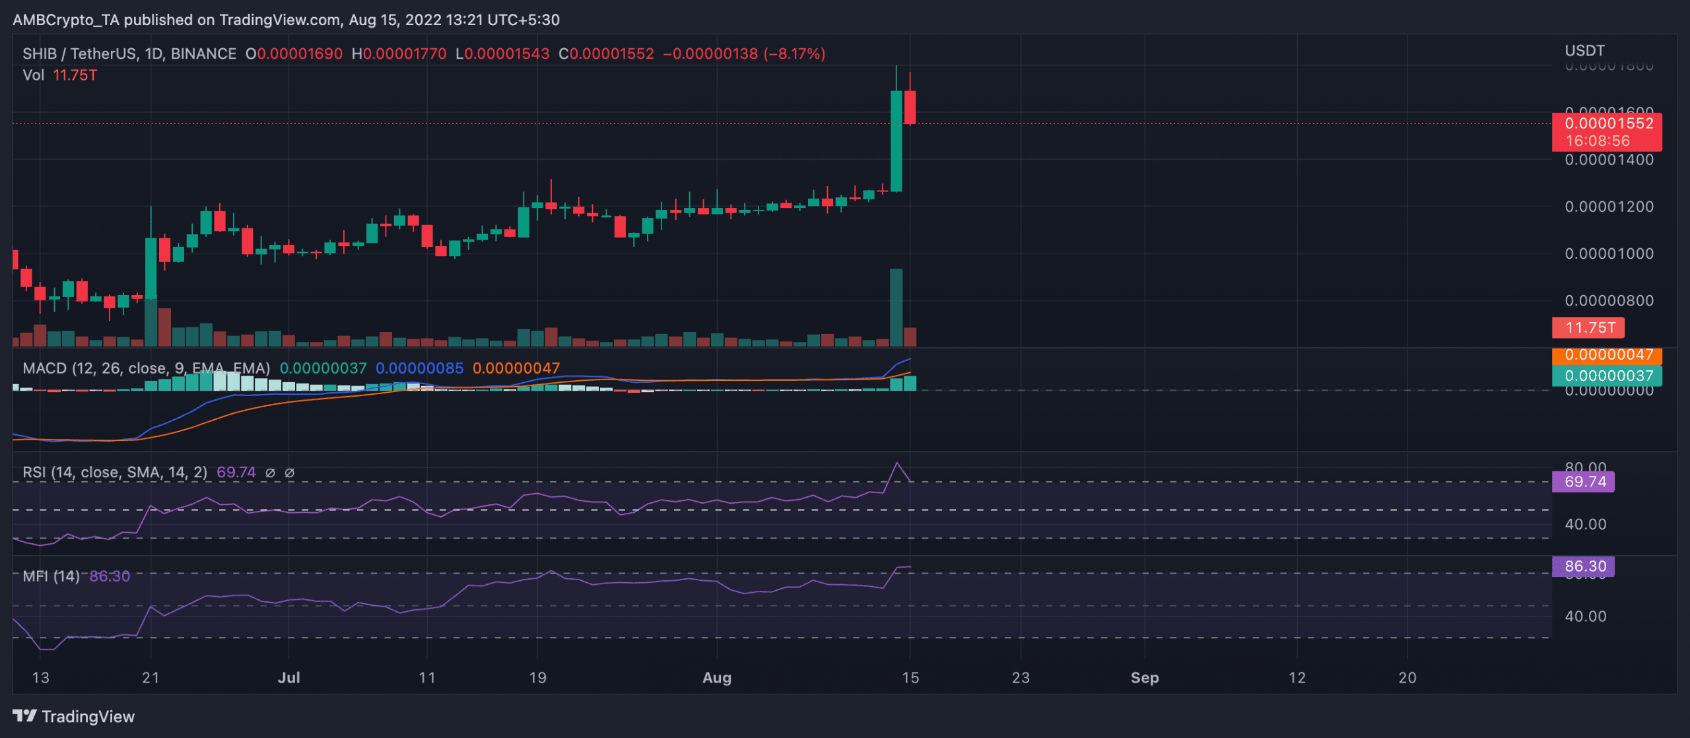Click the orange MACD legend value 0.00000047
This screenshot has height=738, width=1690.
coord(516,368)
